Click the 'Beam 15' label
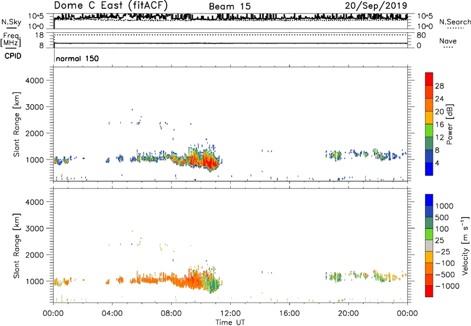This screenshot has width=471, height=326. pyautogui.click(x=230, y=6)
